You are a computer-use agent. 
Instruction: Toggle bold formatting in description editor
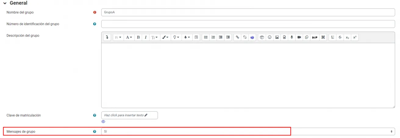coord(138,37)
